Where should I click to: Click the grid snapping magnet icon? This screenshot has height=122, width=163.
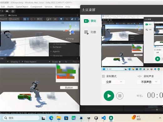(x=31, y=19)
